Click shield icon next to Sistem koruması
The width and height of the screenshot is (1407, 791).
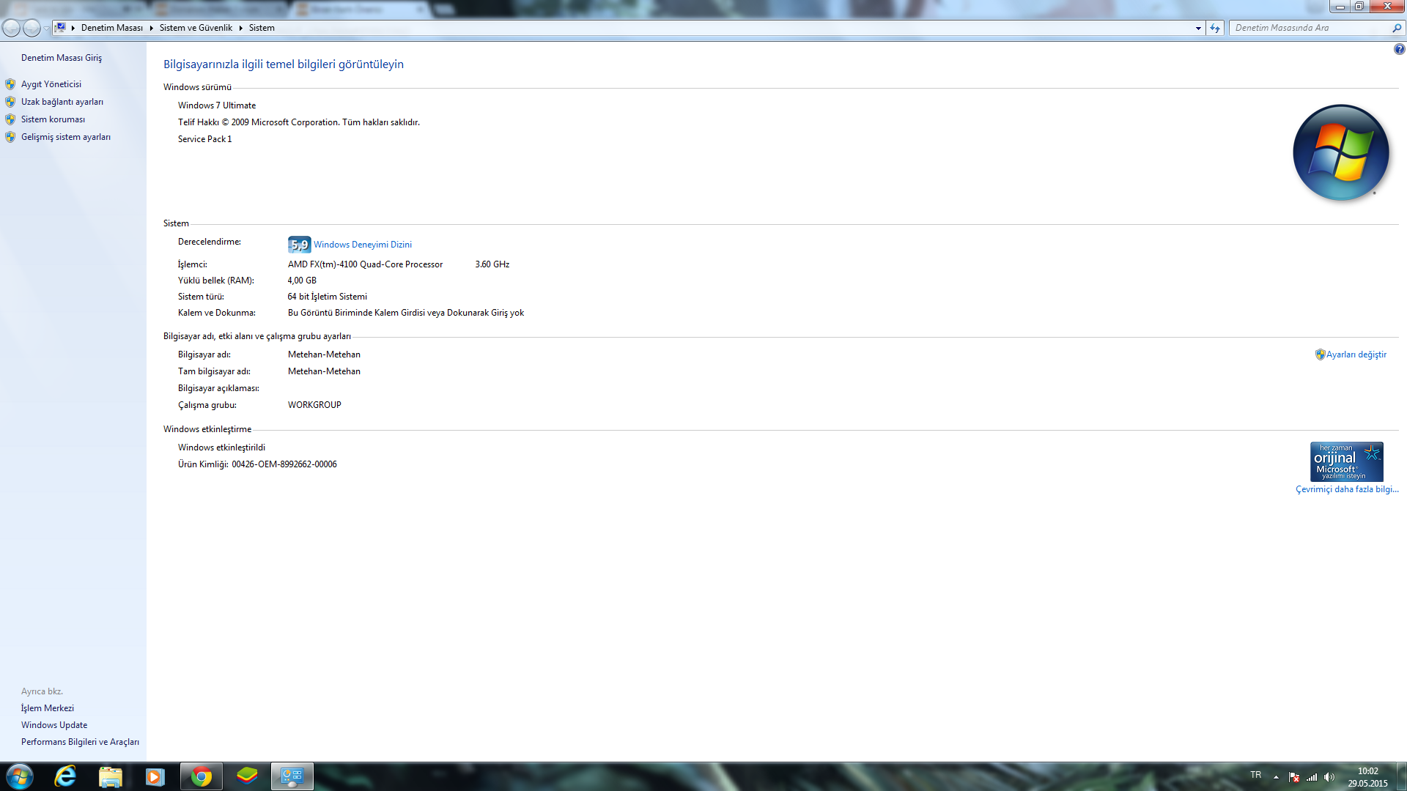10,119
